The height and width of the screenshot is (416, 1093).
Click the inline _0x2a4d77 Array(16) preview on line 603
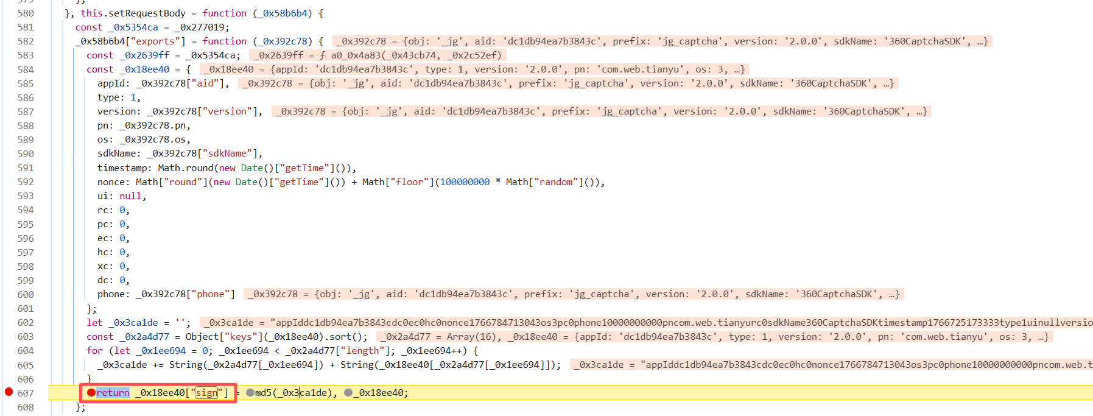(x=438, y=337)
